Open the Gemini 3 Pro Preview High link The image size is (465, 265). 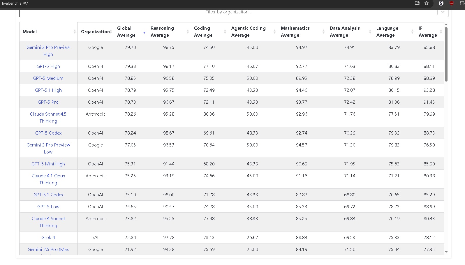point(48,51)
